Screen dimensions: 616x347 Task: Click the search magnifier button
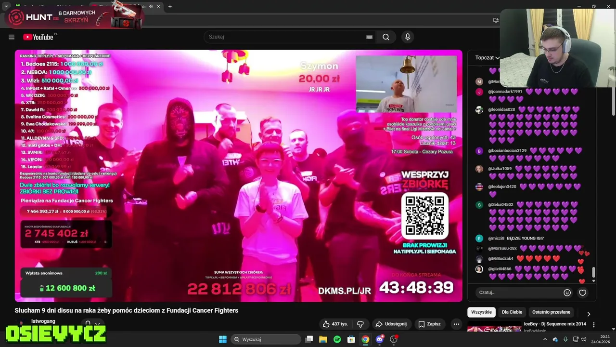click(x=386, y=37)
